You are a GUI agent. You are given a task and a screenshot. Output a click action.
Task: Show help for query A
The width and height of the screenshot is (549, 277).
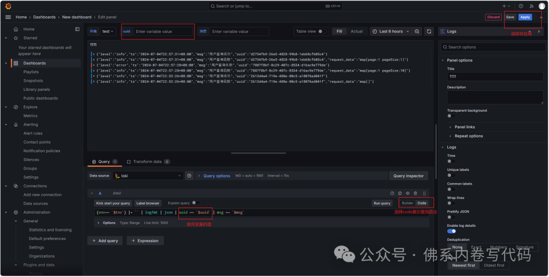click(392, 193)
